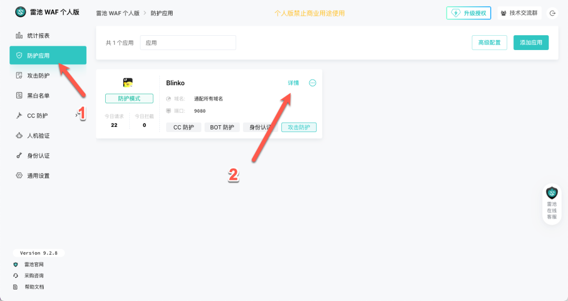This screenshot has height=301, width=568.
Task: Click the headset icon beside 采购咨询
Action: point(16,276)
